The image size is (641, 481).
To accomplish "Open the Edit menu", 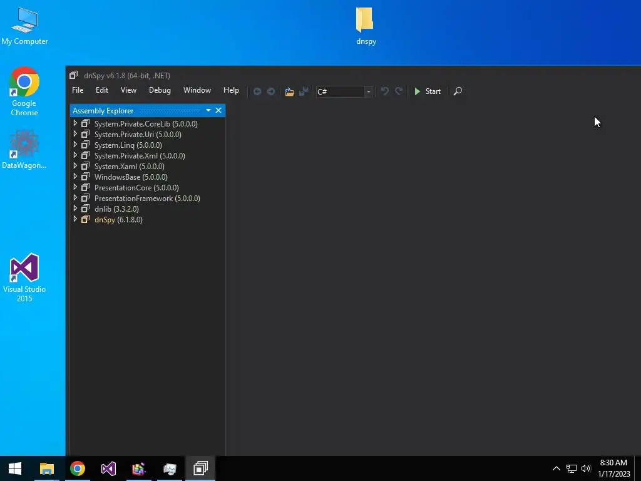I will pyautogui.click(x=102, y=90).
